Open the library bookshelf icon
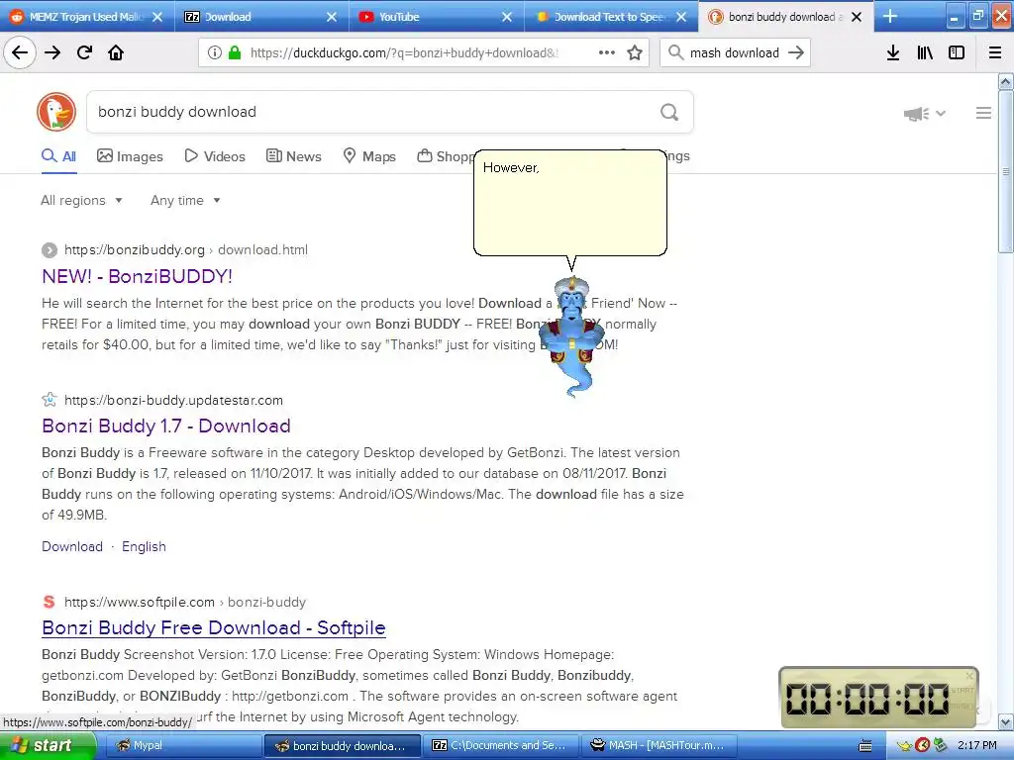This screenshot has height=760, width=1014. pyautogui.click(x=925, y=52)
